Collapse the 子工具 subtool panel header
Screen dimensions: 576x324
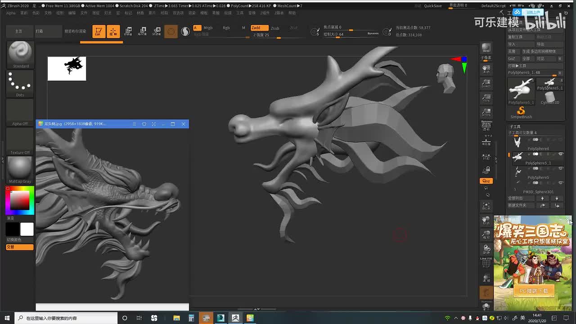(x=515, y=127)
